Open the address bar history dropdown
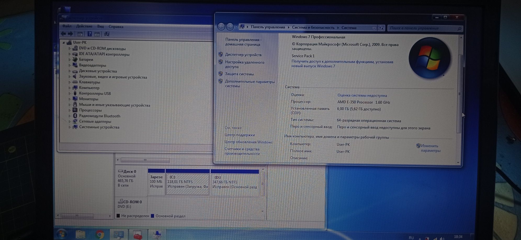 [x=374, y=28]
